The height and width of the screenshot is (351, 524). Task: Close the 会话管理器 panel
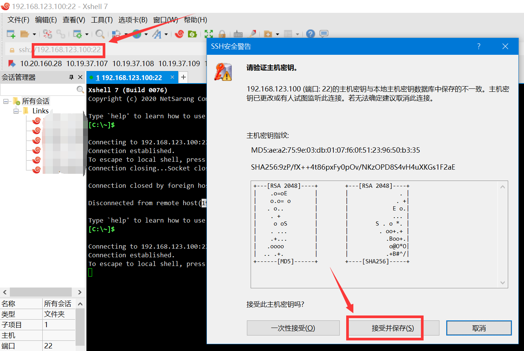(80, 77)
